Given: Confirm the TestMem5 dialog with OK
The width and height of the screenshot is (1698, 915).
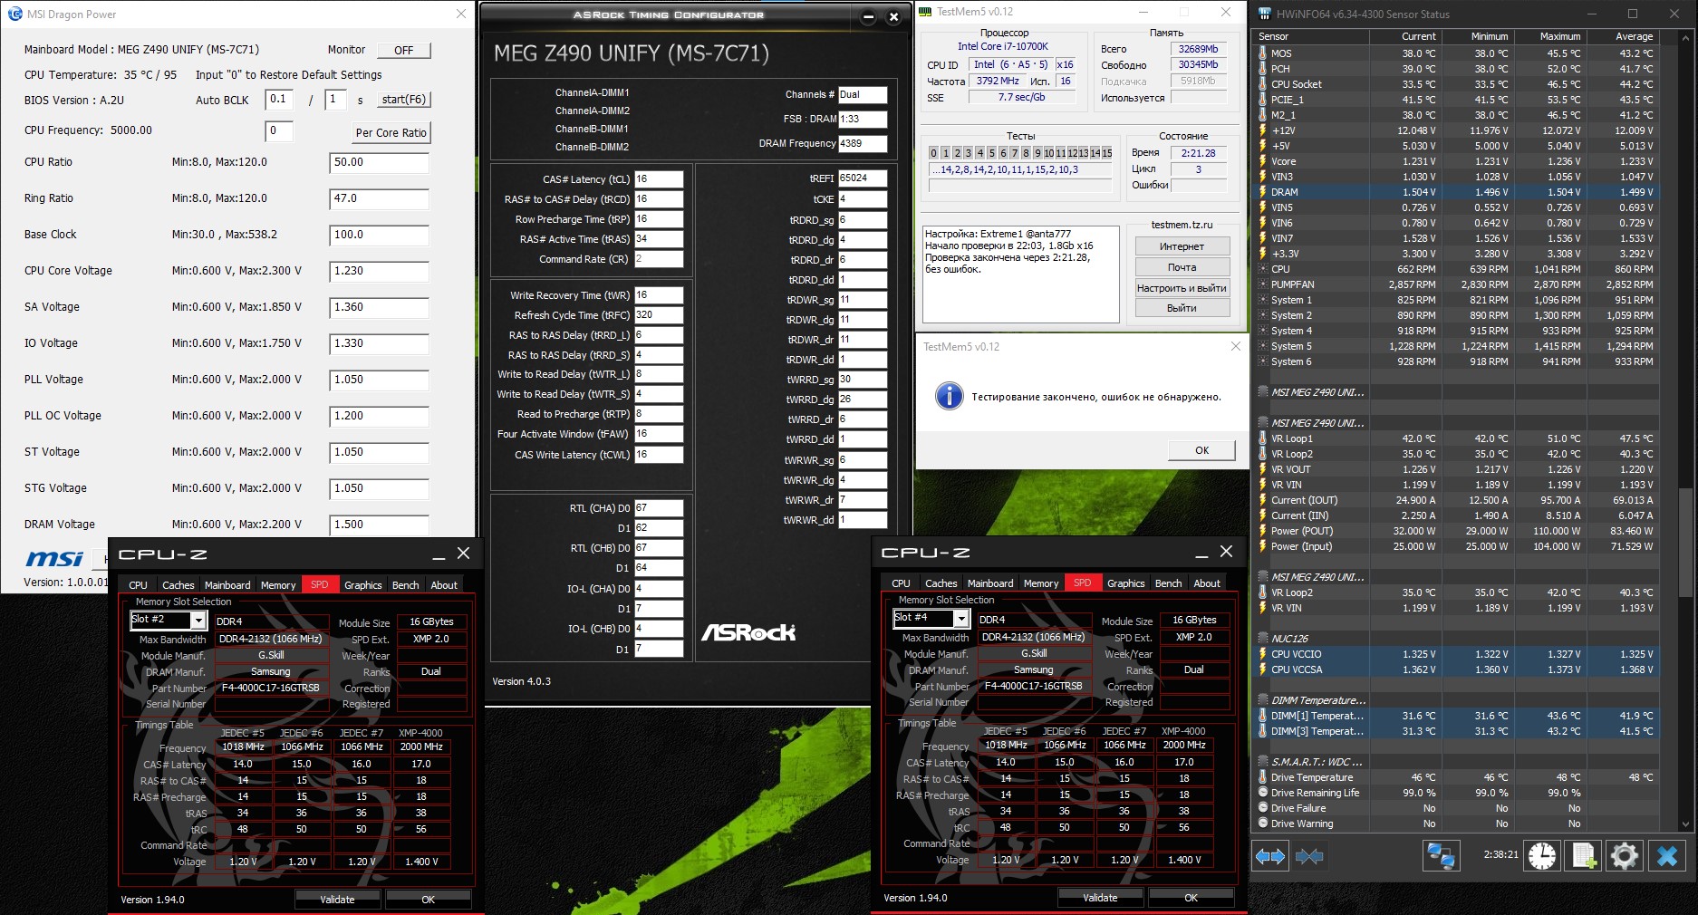Looking at the screenshot, I should [1201, 450].
